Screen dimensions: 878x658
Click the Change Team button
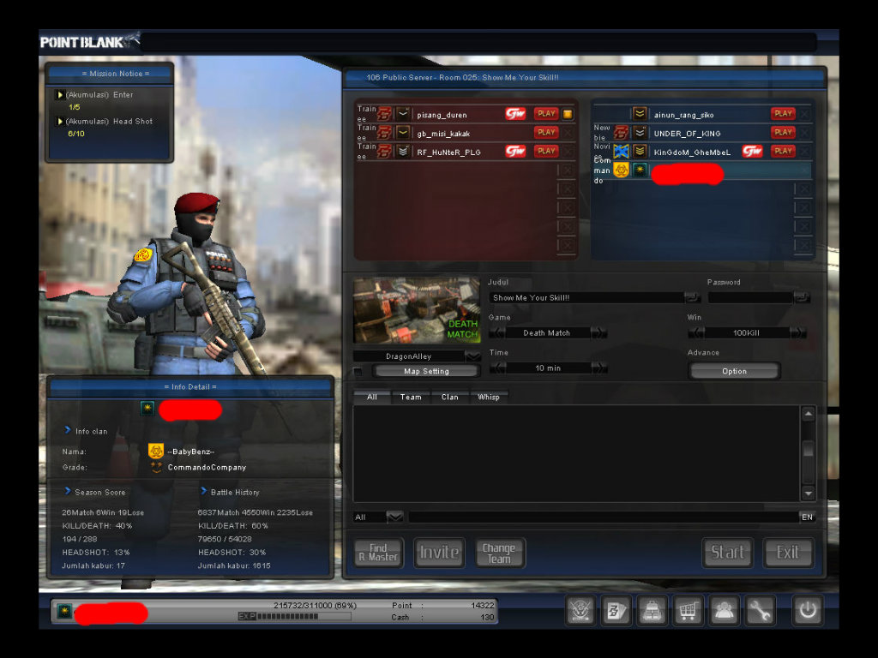(499, 553)
